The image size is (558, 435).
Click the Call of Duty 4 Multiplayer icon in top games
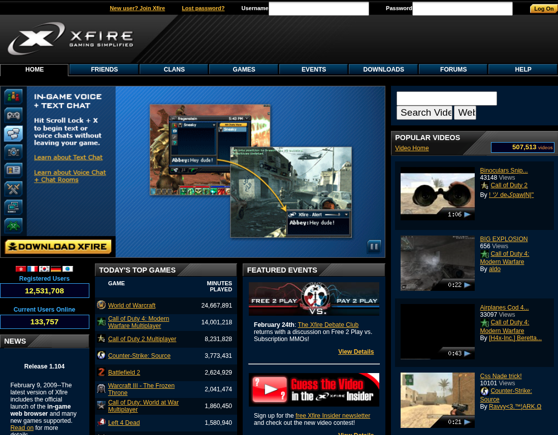(x=102, y=321)
